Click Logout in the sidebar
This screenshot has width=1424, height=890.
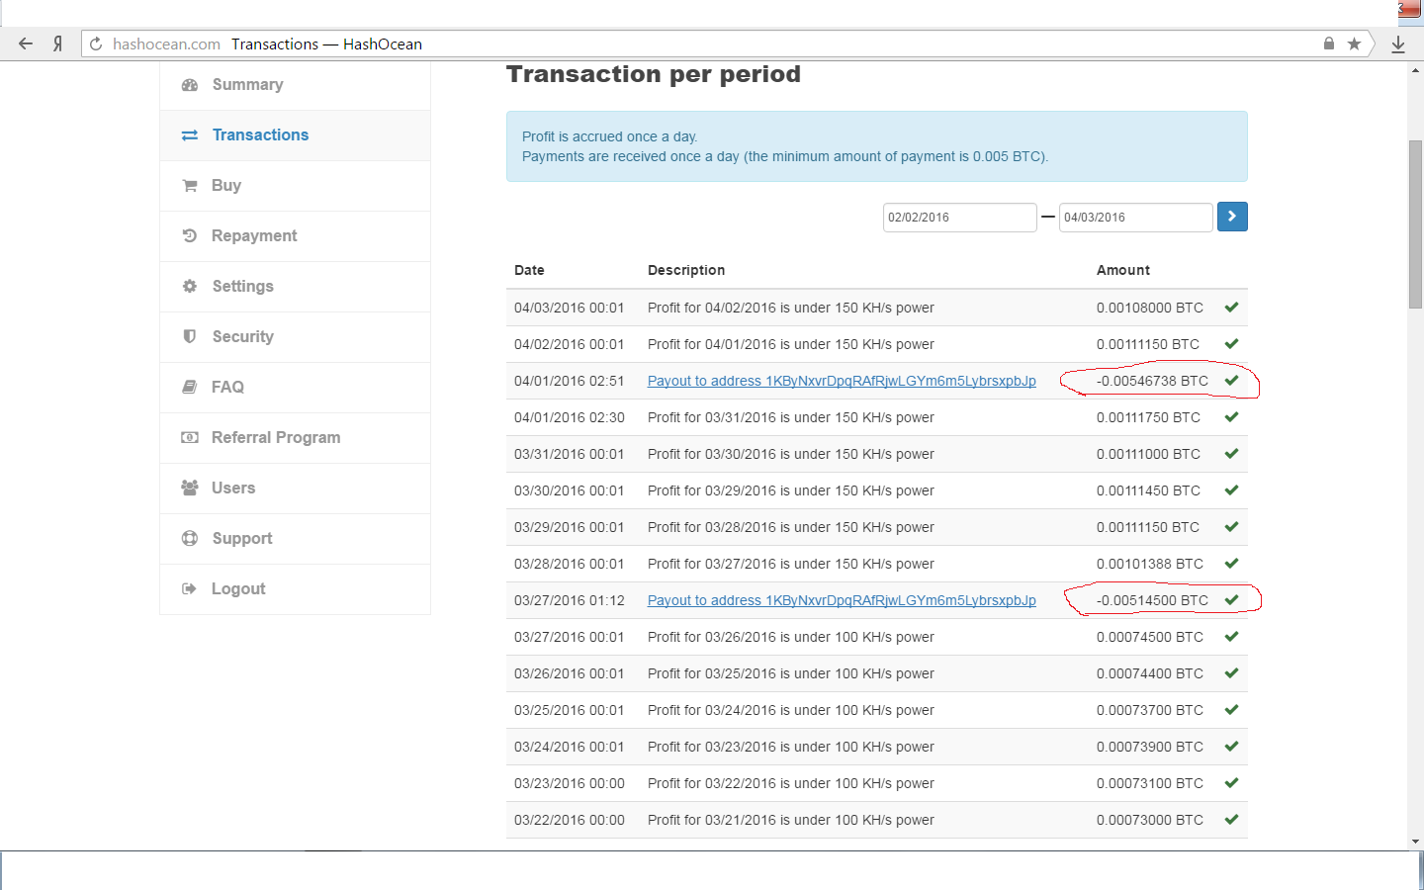click(238, 588)
